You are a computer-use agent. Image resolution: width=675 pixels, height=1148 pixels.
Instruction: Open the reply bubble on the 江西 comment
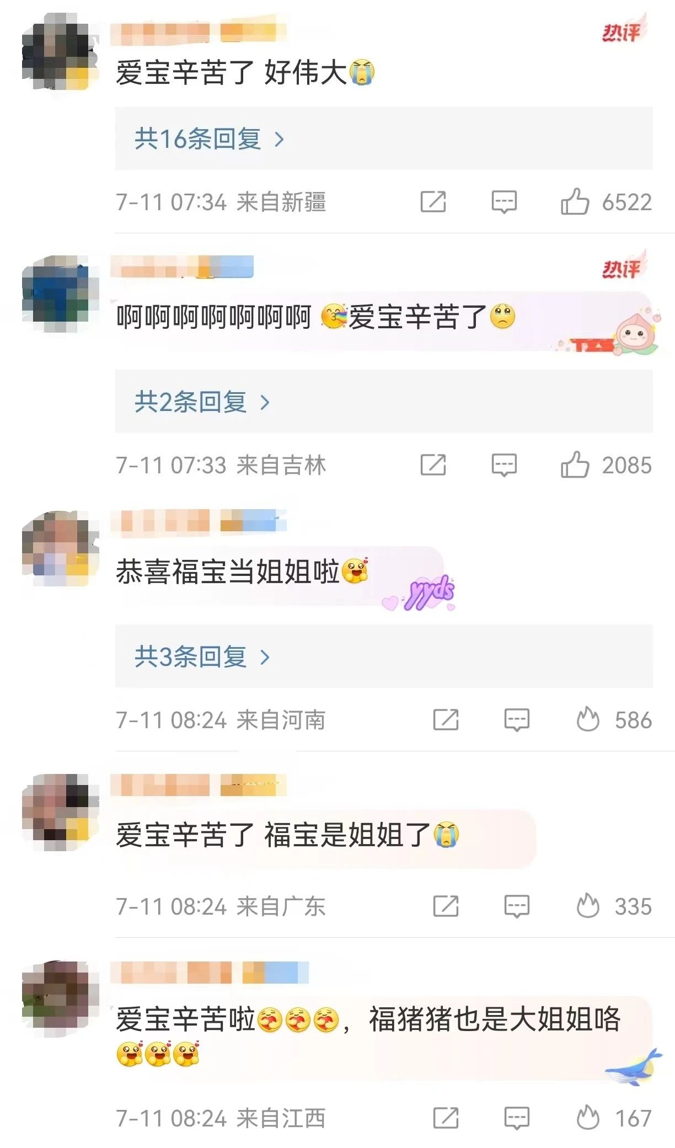tap(517, 1119)
